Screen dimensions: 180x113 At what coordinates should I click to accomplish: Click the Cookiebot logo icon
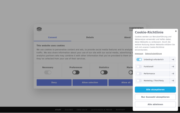tap(39, 29)
